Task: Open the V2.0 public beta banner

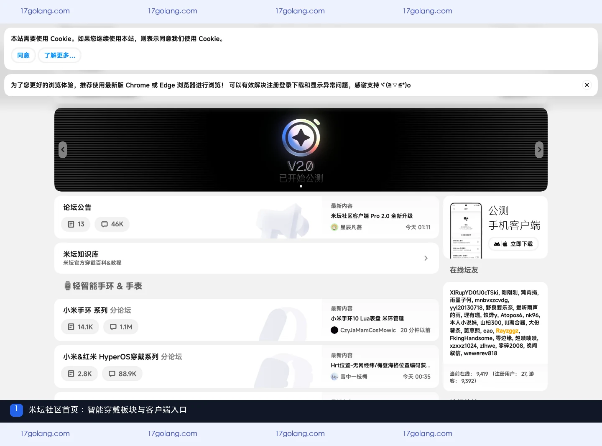Action: pos(301,150)
